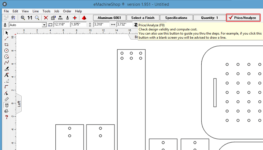
Task: Select the Circle tool
Action: coord(7,50)
